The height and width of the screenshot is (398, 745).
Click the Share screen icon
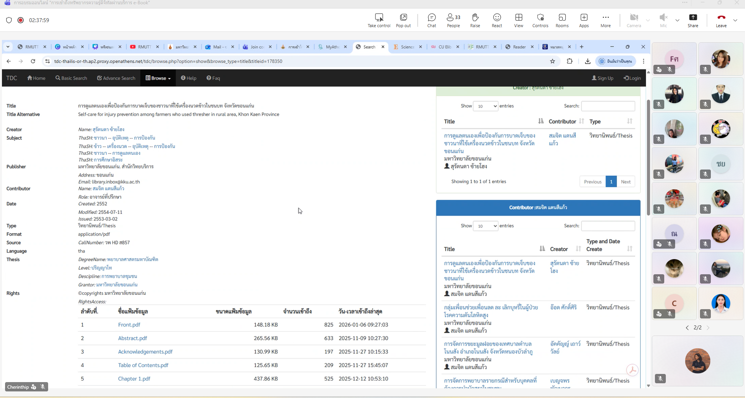[693, 20]
